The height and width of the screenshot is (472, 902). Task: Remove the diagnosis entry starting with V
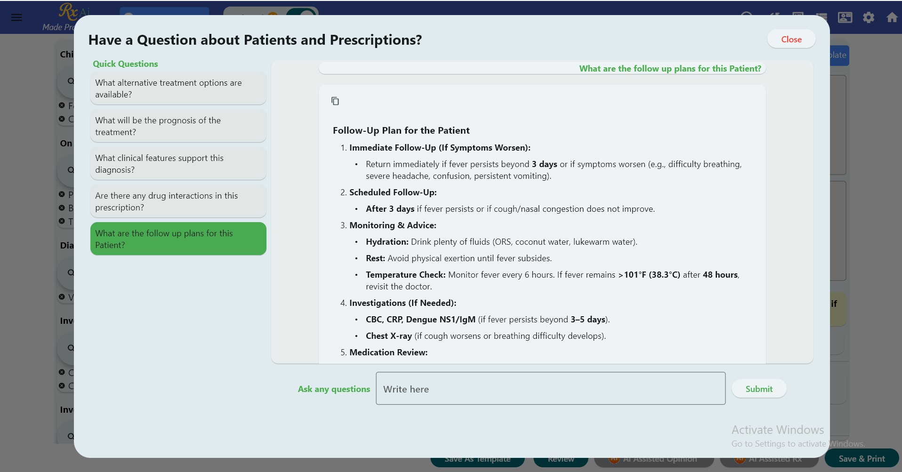pyautogui.click(x=62, y=297)
